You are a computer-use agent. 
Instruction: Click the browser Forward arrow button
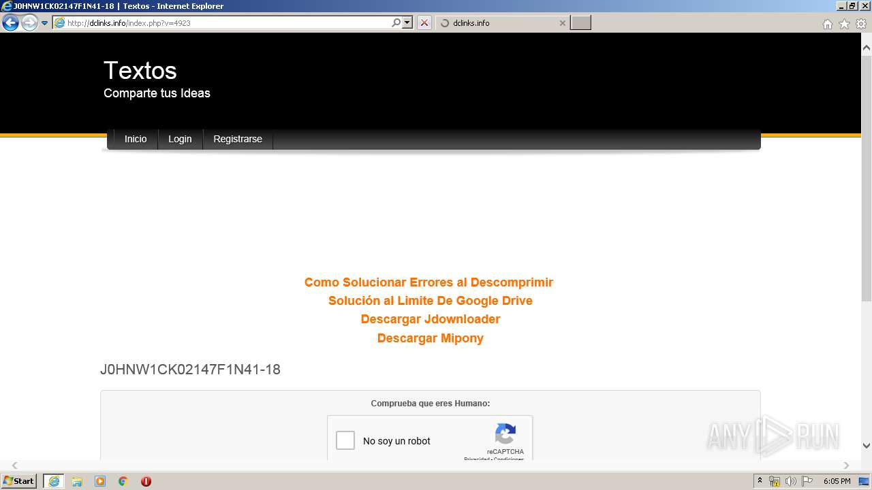click(29, 23)
